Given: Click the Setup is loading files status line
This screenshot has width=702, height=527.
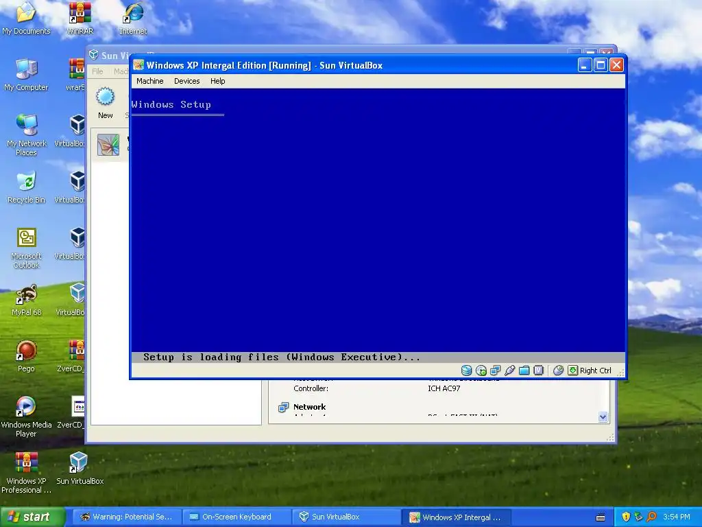Looking at the screenshot, I should point(282,357).
